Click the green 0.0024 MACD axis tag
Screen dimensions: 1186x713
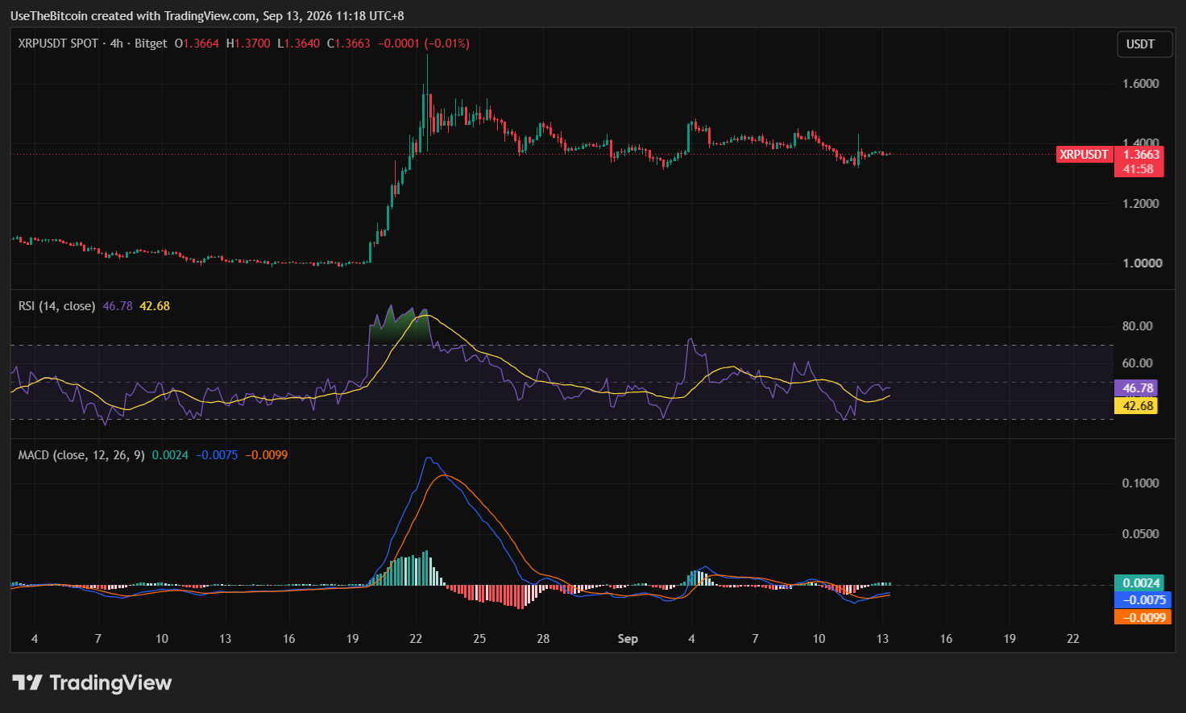click(1139, 583)
